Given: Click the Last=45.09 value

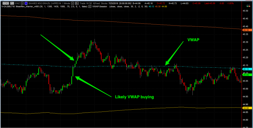Looking at the screenshot, I should [210, 3].
